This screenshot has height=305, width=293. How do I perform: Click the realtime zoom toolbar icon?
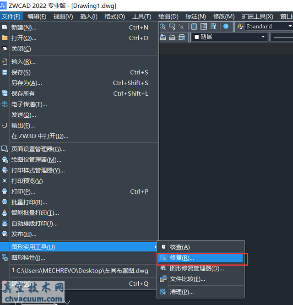[163, 27]
